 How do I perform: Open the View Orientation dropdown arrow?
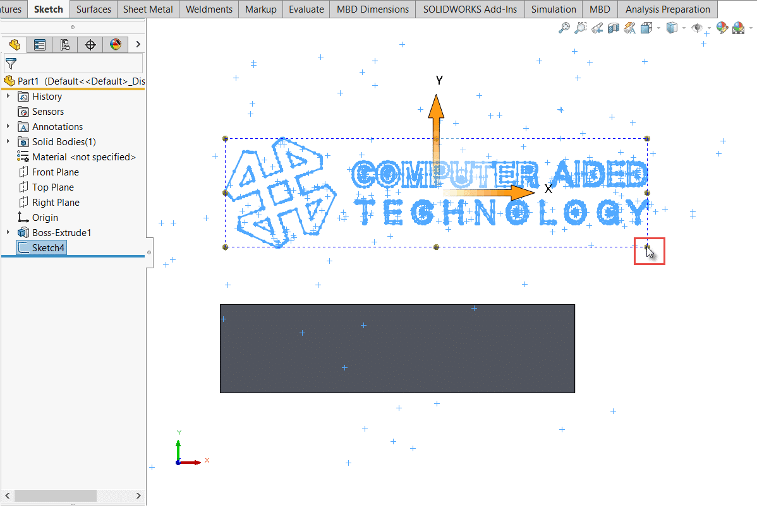click(x=658, y=28)
